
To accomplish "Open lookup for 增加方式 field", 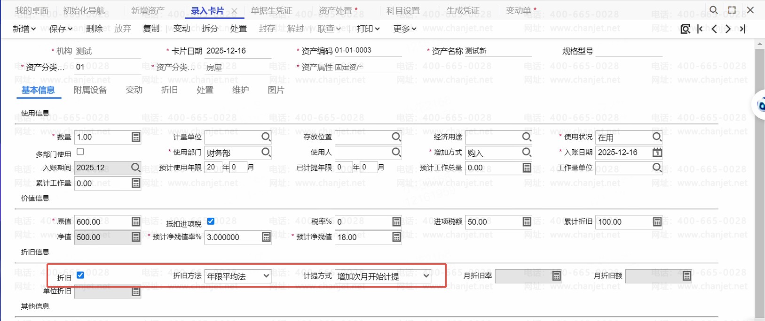I will tap(527, 153).
